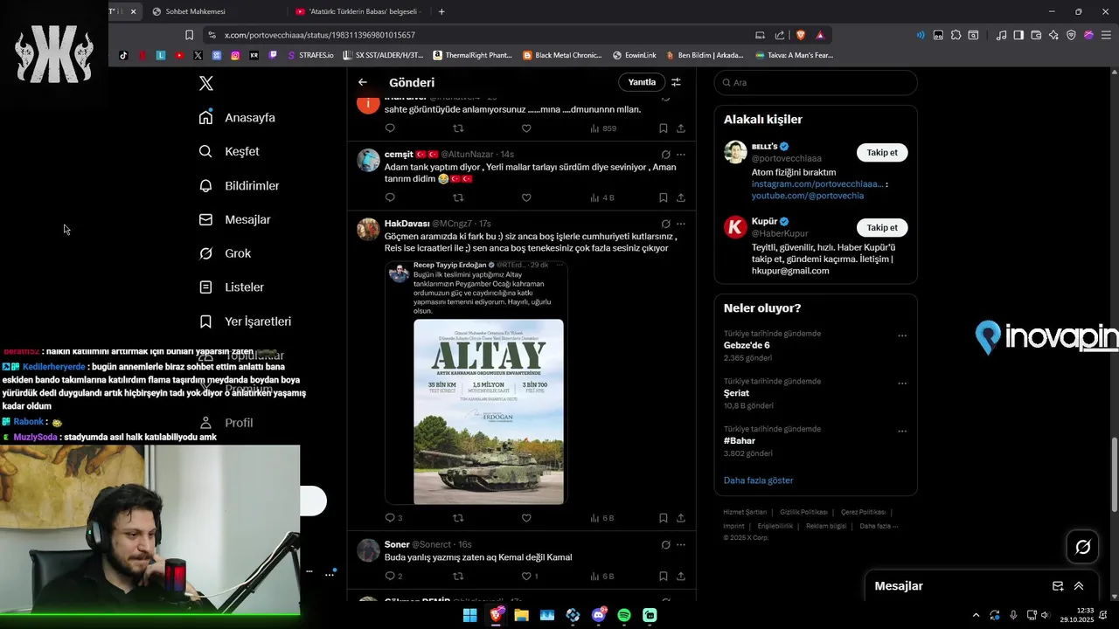Repost cemşit's comment
1119x629 pixels.
pyautogui.click(x=458, y=197)
